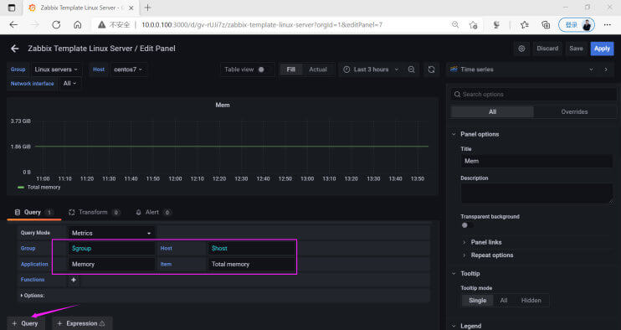Refresh the dashboard panel
The height and width of the screenshot is (330, 621).
[431, 70]
